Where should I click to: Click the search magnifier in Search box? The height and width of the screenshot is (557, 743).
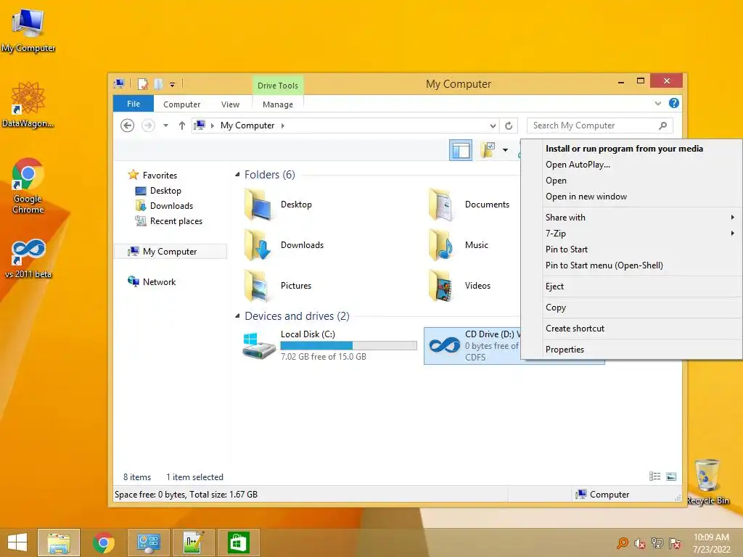[x=663, y=125]
